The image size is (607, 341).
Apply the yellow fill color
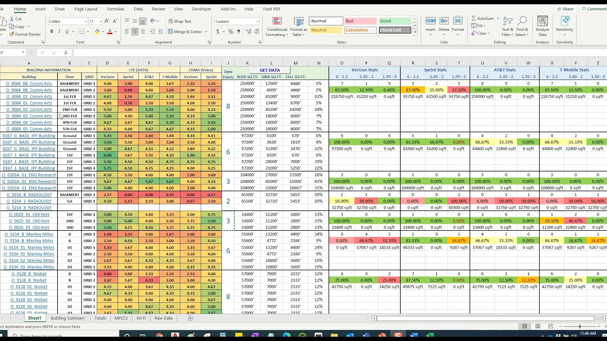click(97, 32)
